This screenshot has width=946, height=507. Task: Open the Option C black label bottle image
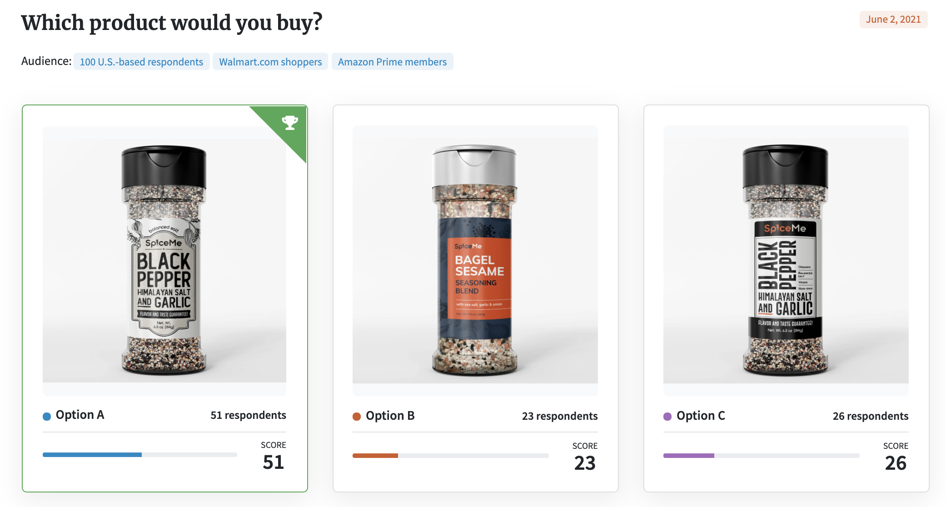[x=786, y=254]
